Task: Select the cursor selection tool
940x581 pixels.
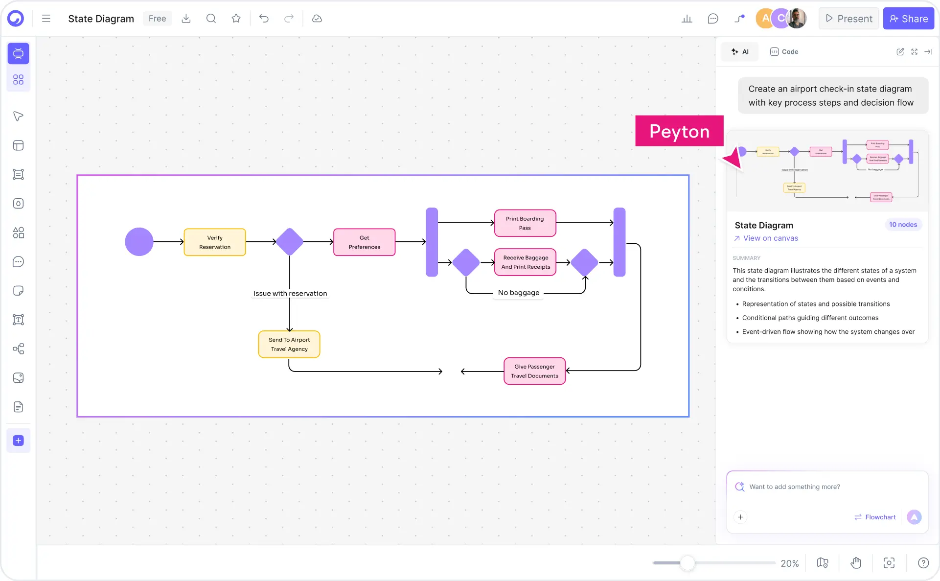Action: pyautogui.click(x=18, y=116)
